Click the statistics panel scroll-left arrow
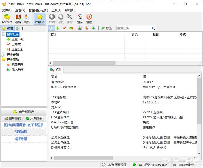203x168 pixels. [x=52, y=158]
